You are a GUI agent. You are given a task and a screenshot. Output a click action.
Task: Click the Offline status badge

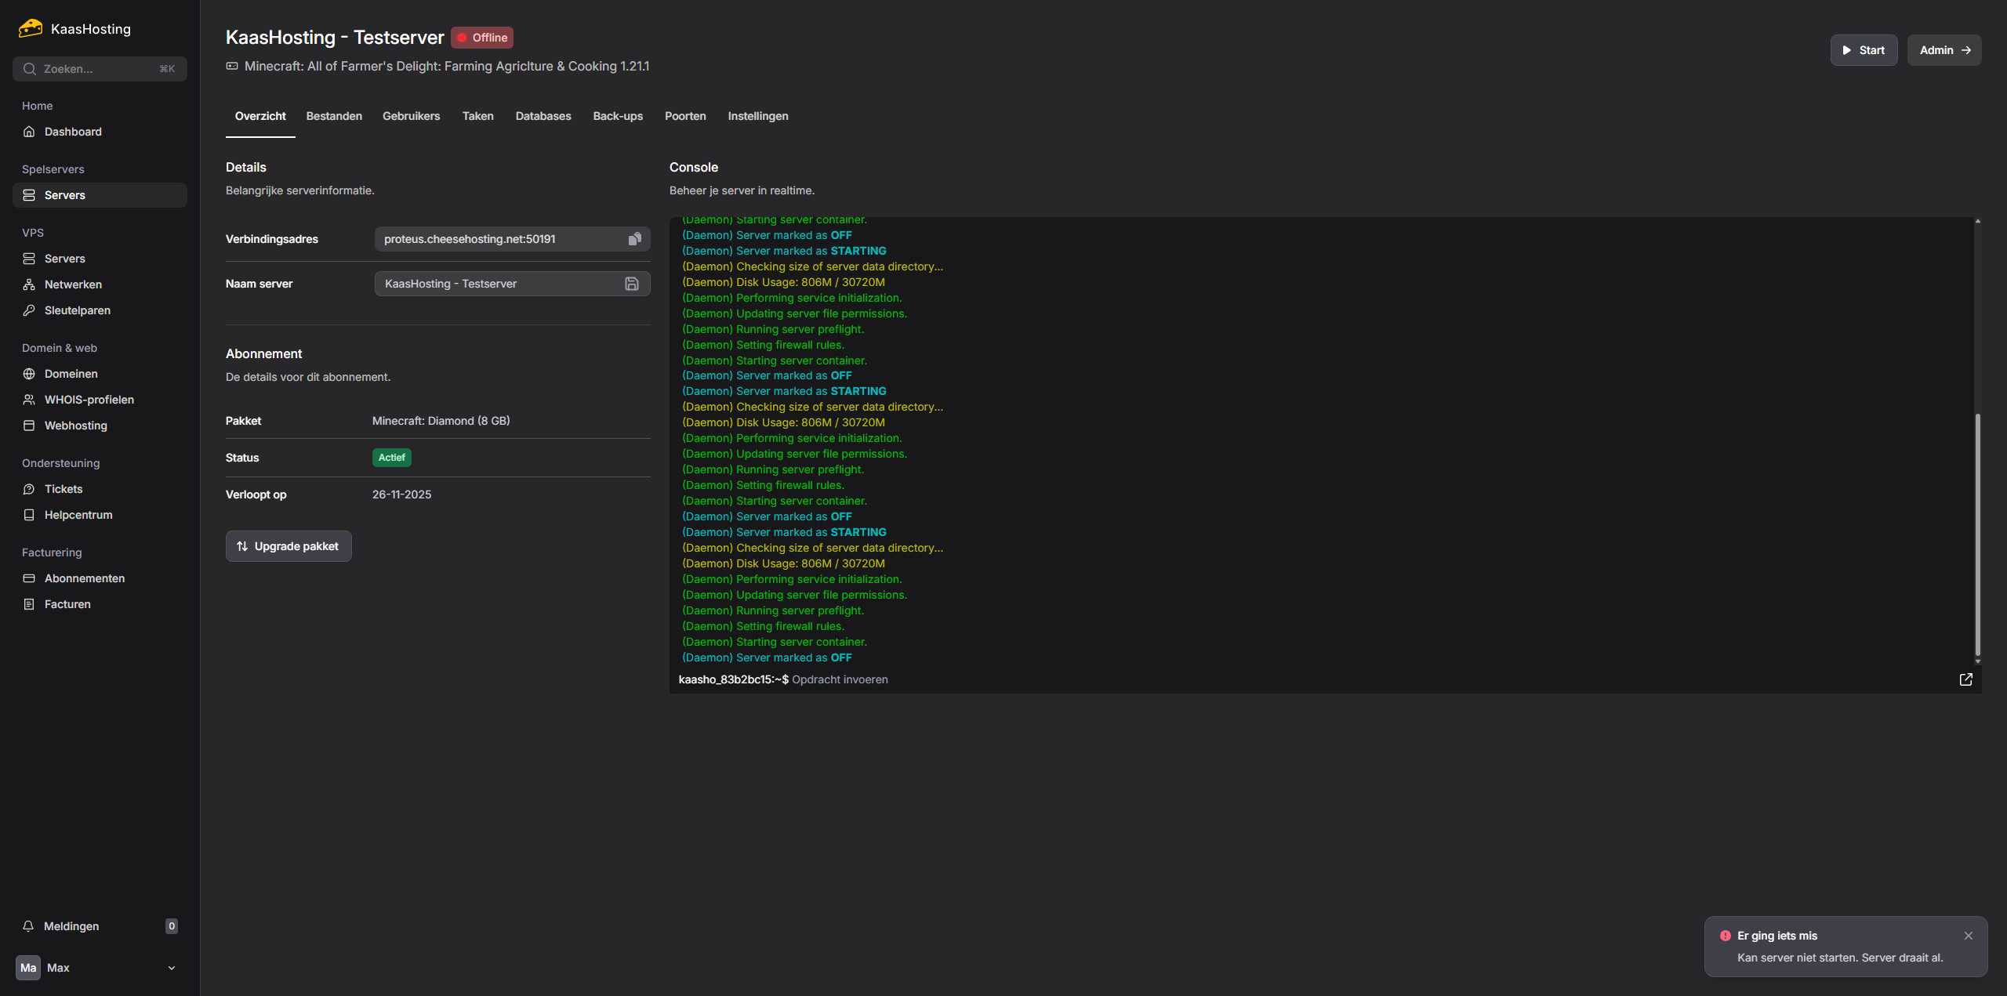click(x=482, y=38)
